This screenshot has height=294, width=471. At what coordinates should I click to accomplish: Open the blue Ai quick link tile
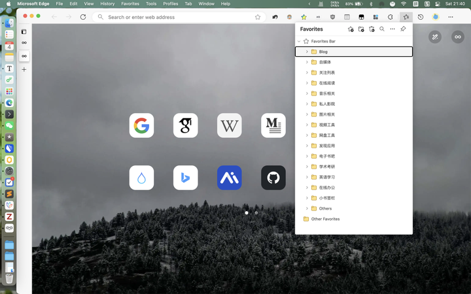(x=229, y=178)
